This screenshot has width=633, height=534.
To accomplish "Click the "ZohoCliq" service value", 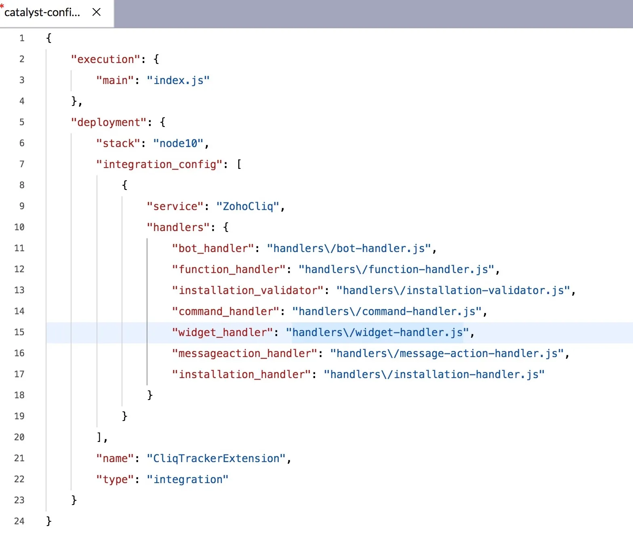I will [248, 206].
